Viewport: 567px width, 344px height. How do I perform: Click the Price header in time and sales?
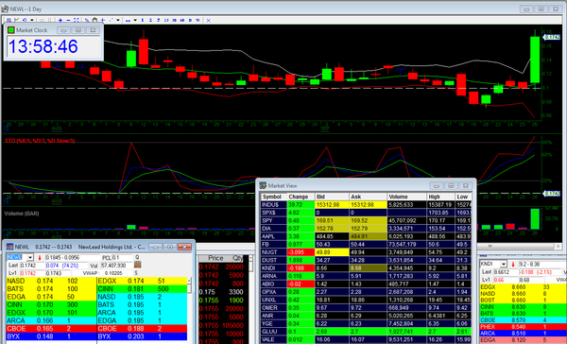click(x=215, y=258)
